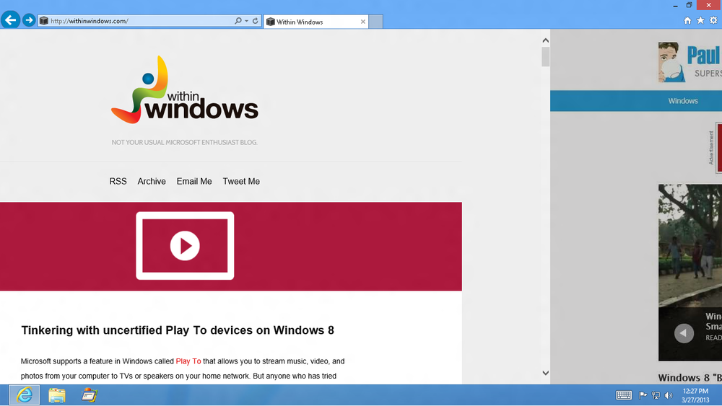Screen dimensions: 722x406
Task: Open the touch keyboard from the taskbar
Action: coord(624,395)
